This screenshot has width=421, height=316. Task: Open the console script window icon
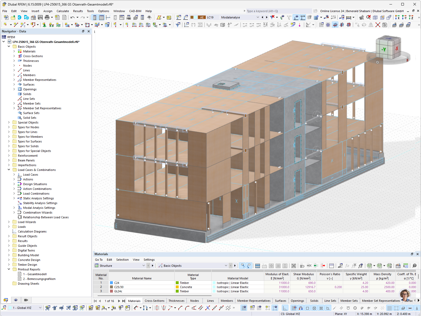pyautogui.click(x=122, y=17)
